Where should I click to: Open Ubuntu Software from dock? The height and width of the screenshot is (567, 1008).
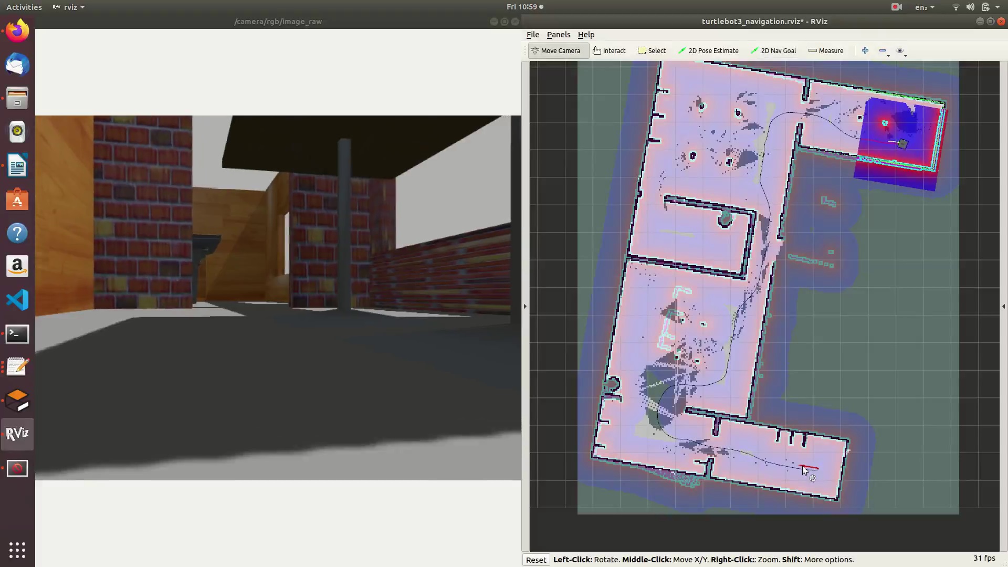tap(17, 199)
